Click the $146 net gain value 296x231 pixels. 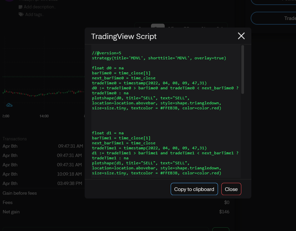(x=224, y=212)
